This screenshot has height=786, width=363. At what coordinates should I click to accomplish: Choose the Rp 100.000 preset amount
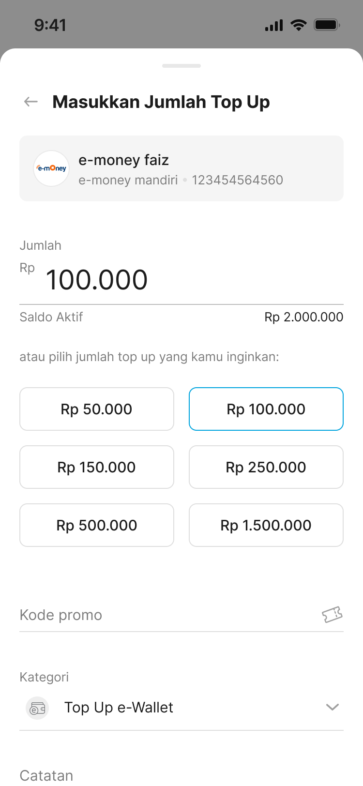(266, 409)
